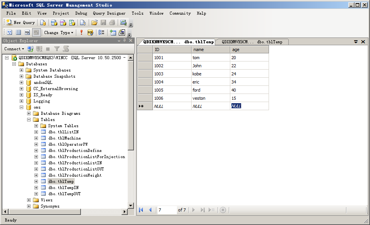
Task: Execute SQL with red exclamation icon
Action: 81,32
